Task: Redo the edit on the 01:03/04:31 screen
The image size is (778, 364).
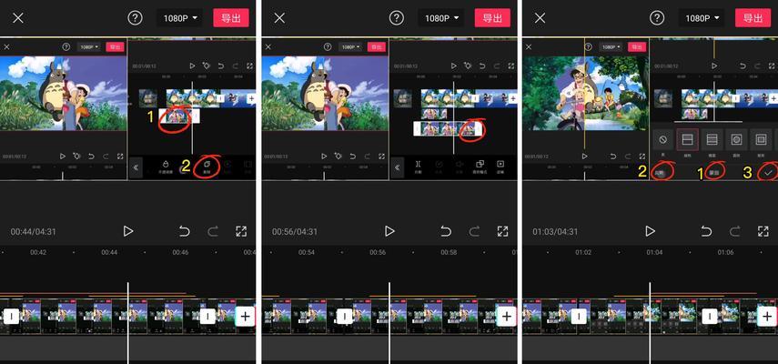Action: tap(735, 231)
